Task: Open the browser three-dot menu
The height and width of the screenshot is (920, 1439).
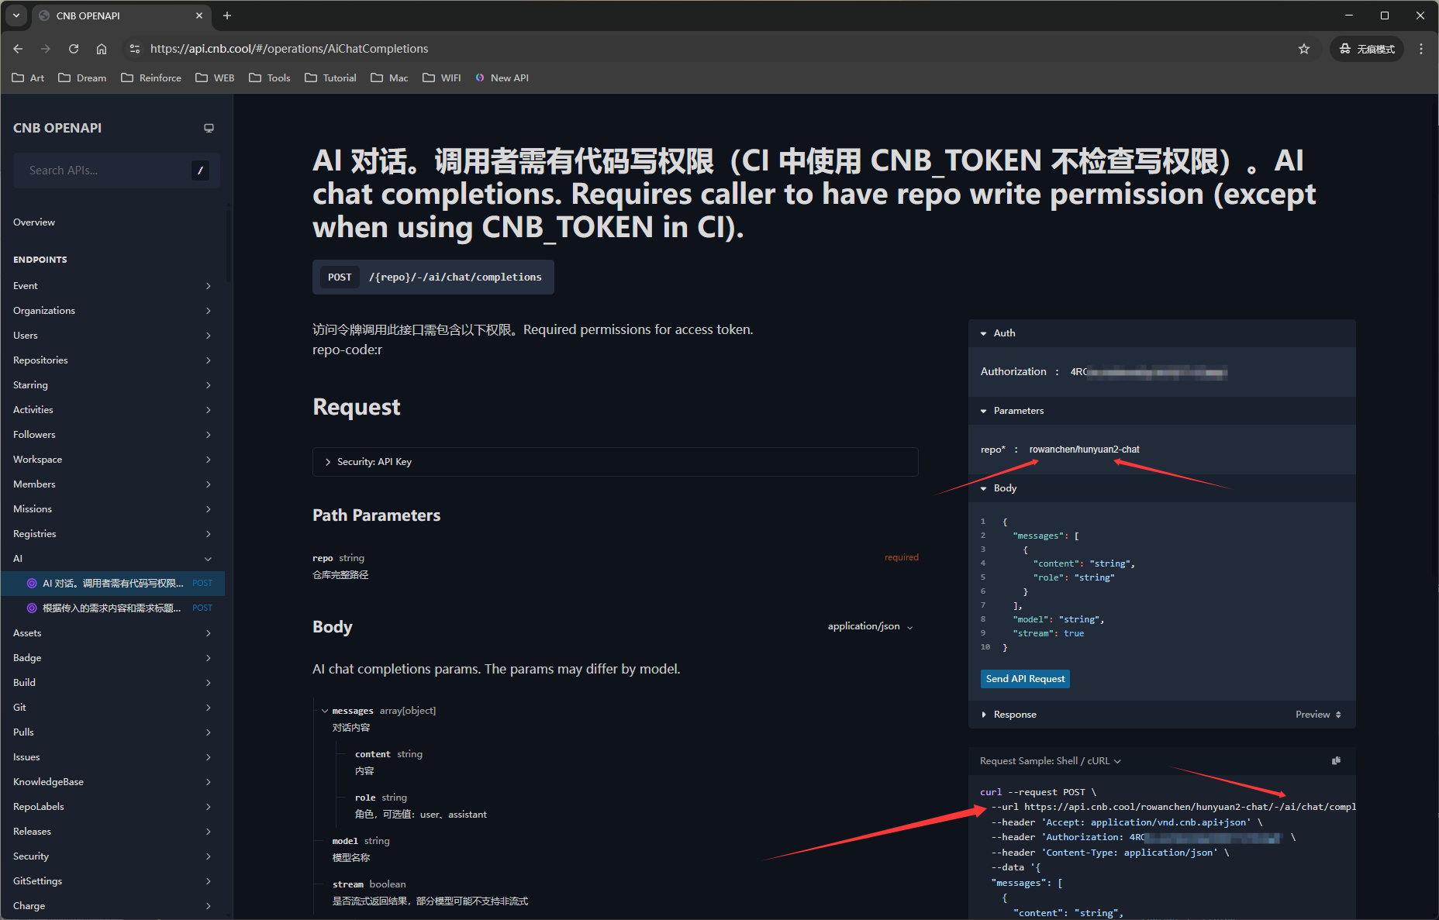Action: tap(1420, 49)
